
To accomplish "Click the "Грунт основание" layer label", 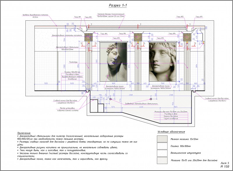I will 171,119.
